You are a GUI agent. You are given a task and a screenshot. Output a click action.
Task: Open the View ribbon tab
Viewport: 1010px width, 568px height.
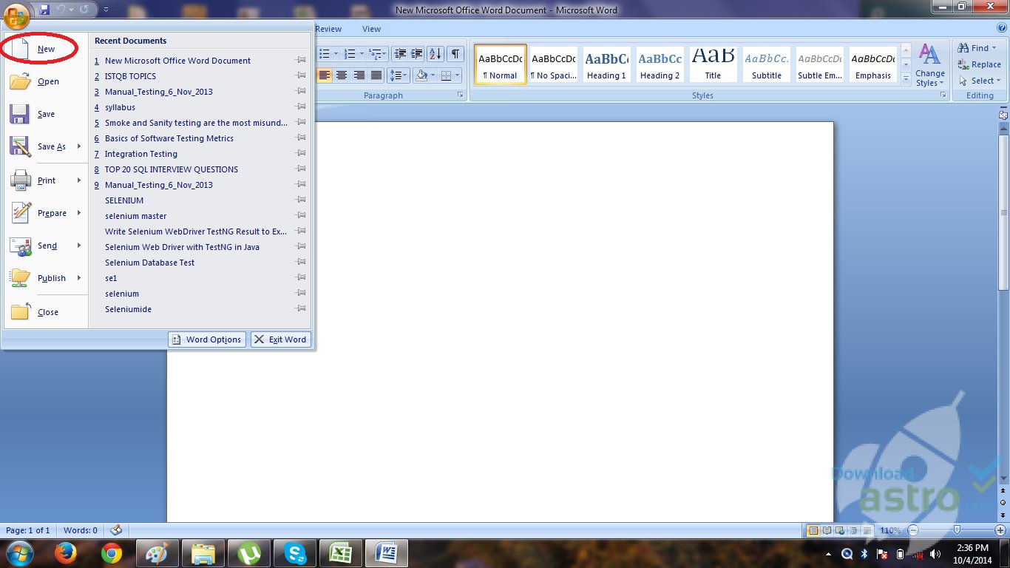(371, 29)
